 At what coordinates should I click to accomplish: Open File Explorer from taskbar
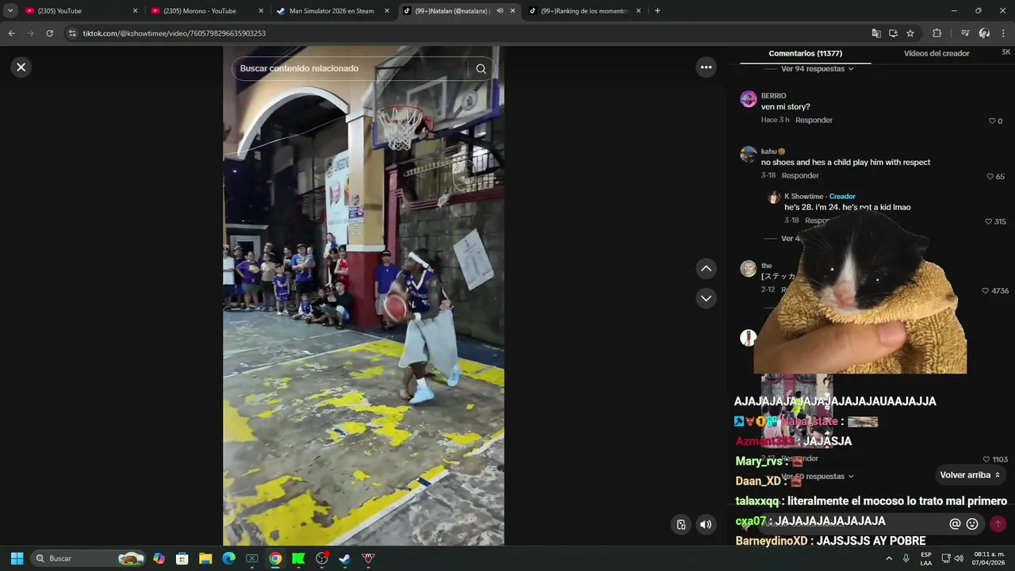205,558
